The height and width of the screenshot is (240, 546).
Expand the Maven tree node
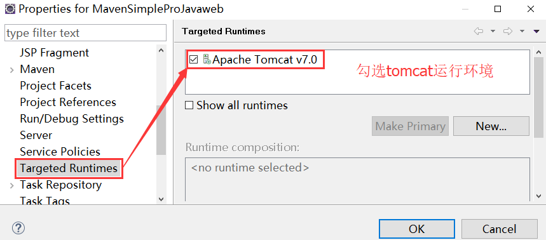tap(12, 70)
